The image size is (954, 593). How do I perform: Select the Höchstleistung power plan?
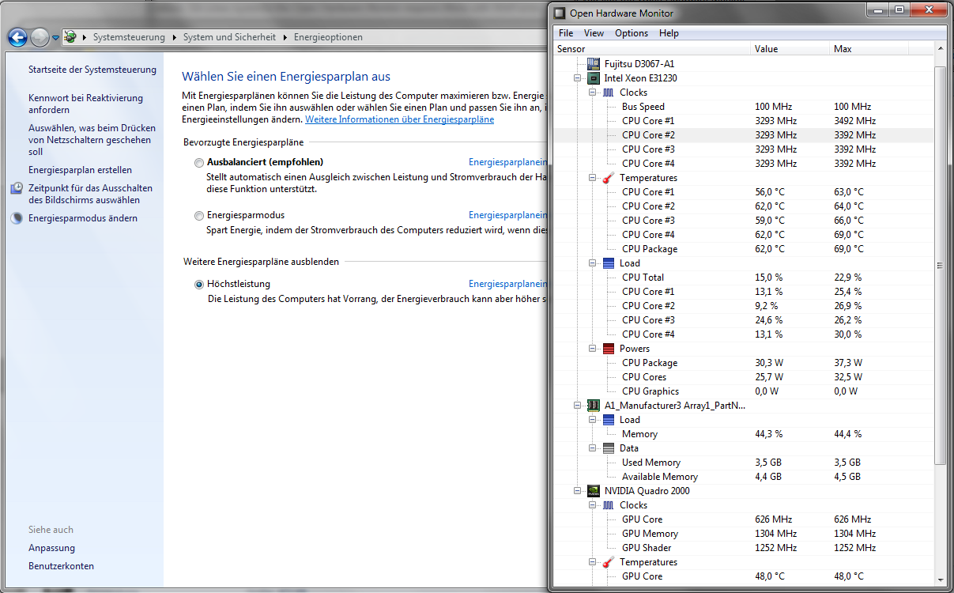pyautogui.click(x=199, y=285)
